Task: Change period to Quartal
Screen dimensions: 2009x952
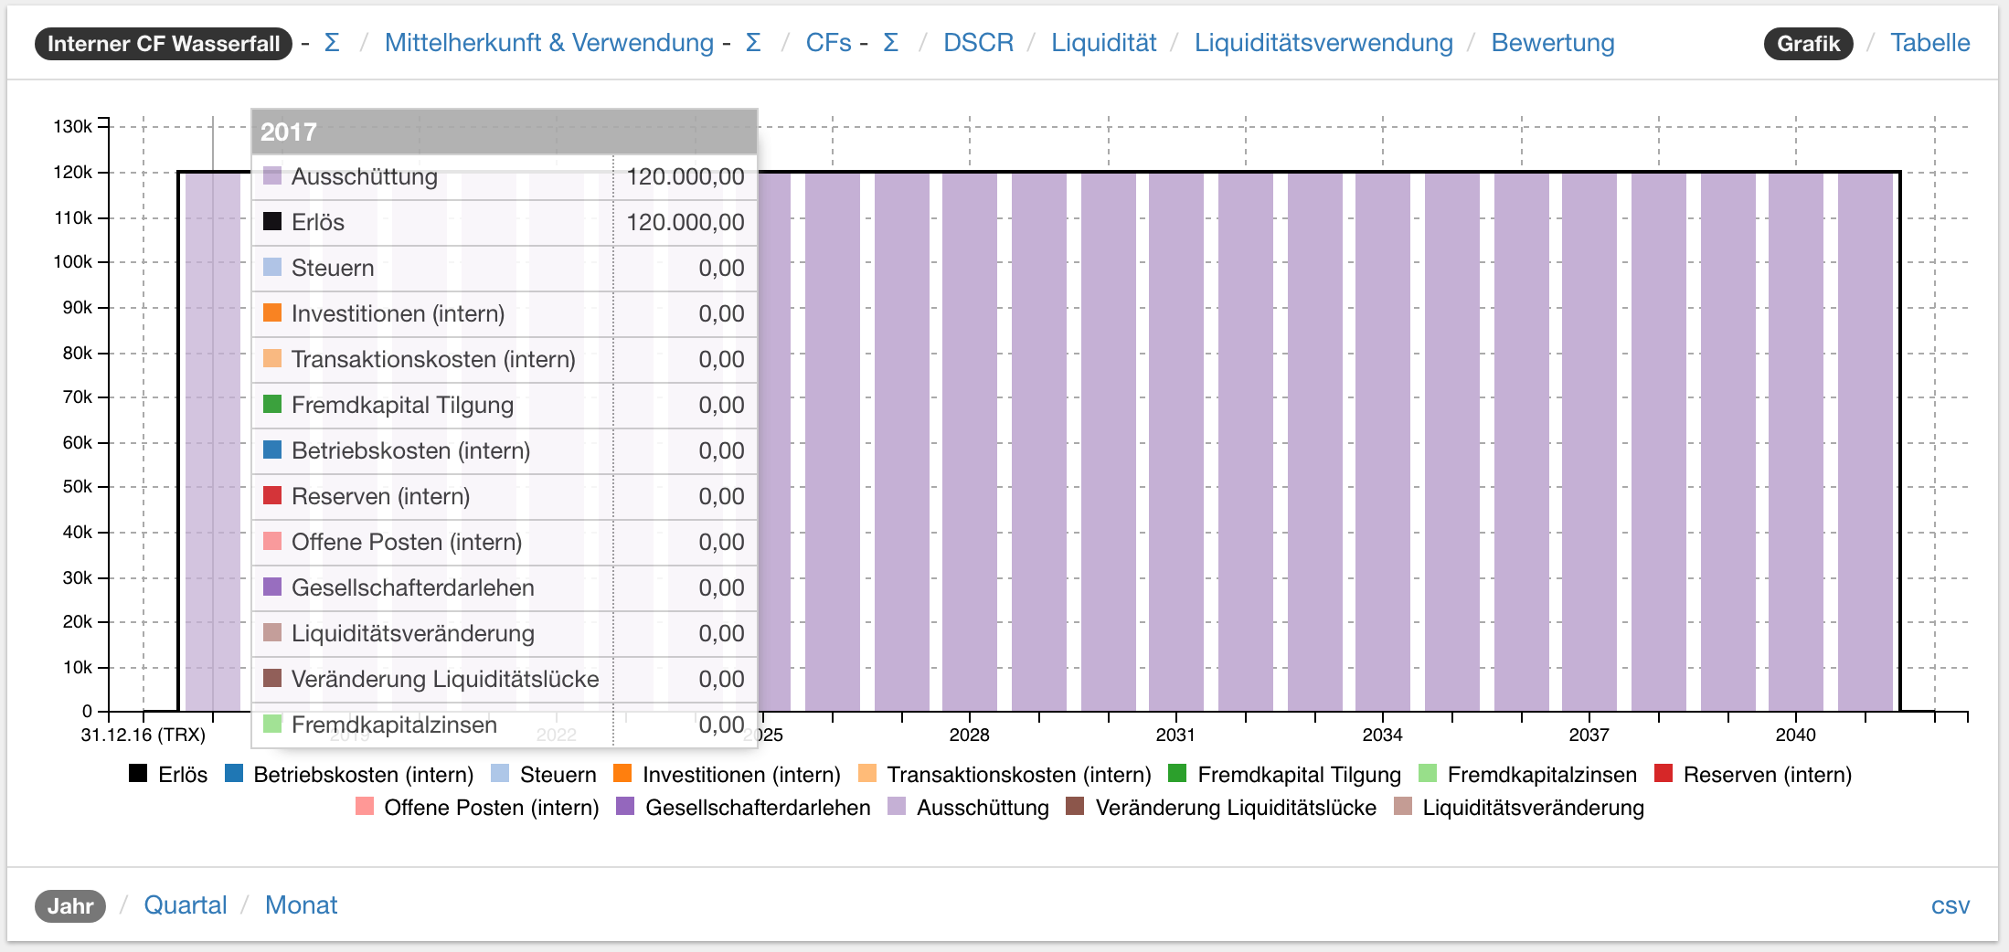Action: [186, 905]
